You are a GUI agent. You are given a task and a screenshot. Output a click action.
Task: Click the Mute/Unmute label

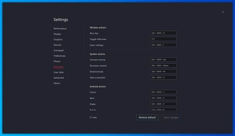[x=96, y=72]
